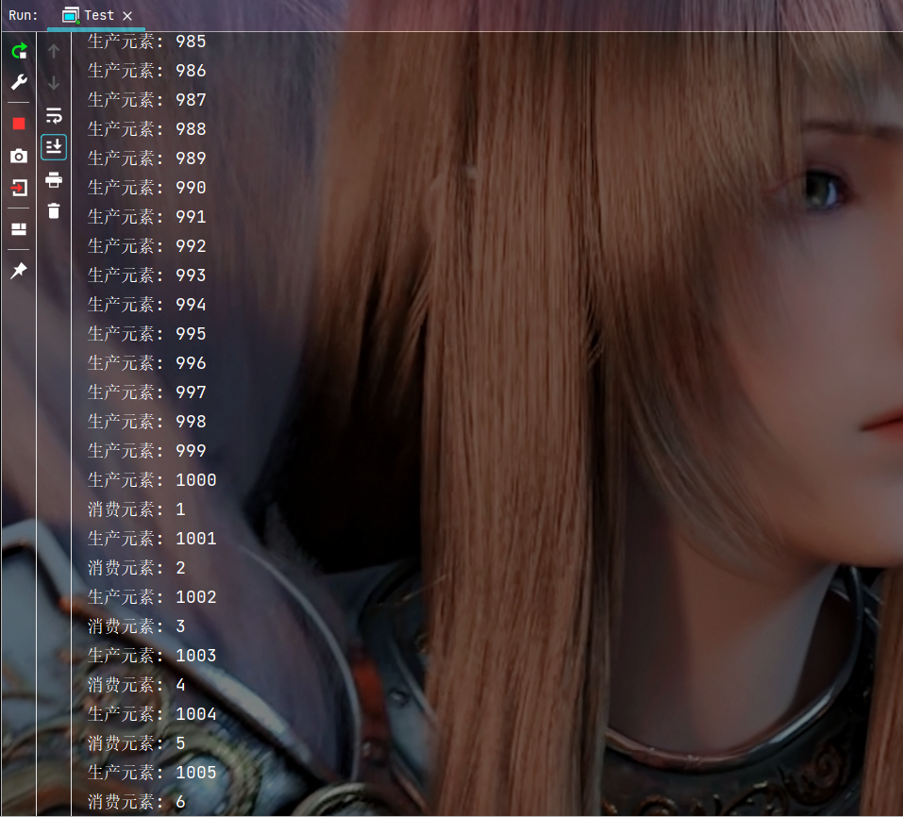The image size is (903, 817).
Task: Click console line 生产元素: 1002
Action: (x=152, y=597)
